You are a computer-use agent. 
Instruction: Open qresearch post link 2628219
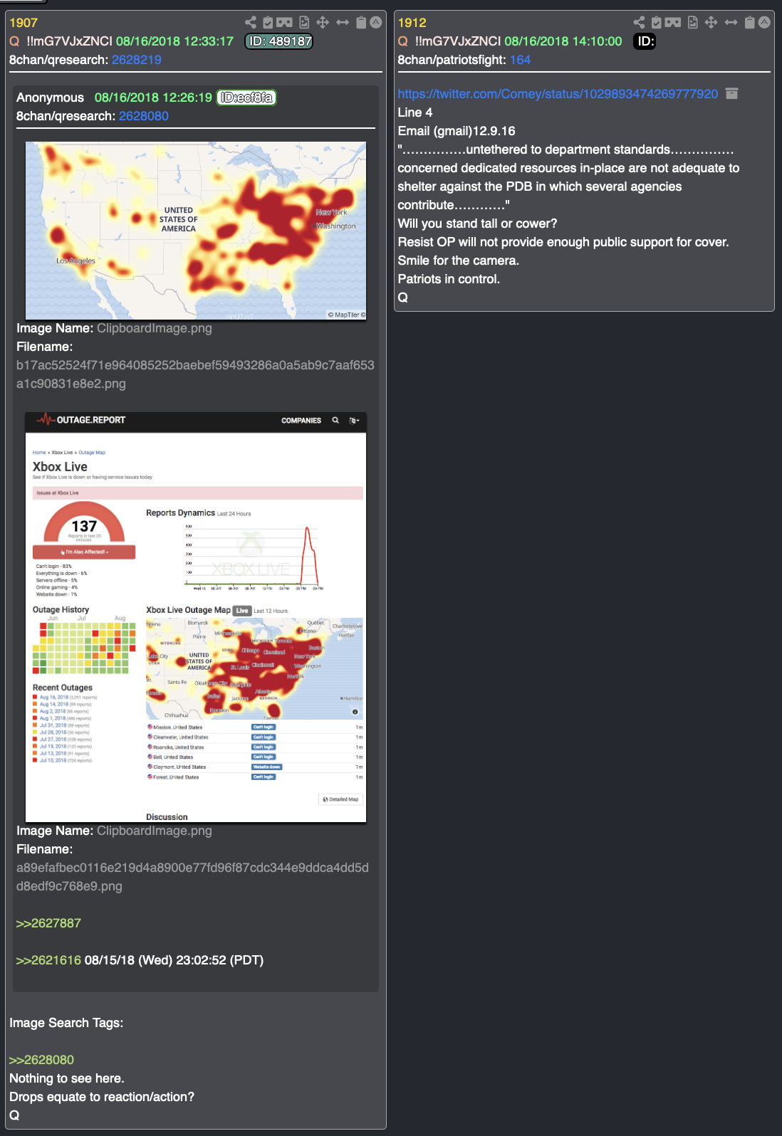pos(137,60)
